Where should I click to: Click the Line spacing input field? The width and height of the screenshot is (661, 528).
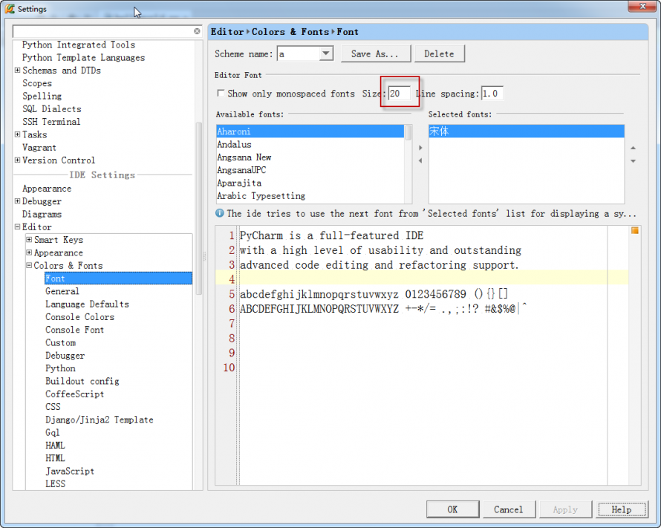pos(492,93)
